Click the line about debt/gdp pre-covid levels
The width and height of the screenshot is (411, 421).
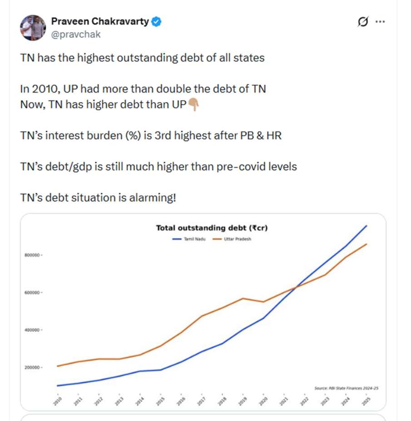tap(158, 166)
